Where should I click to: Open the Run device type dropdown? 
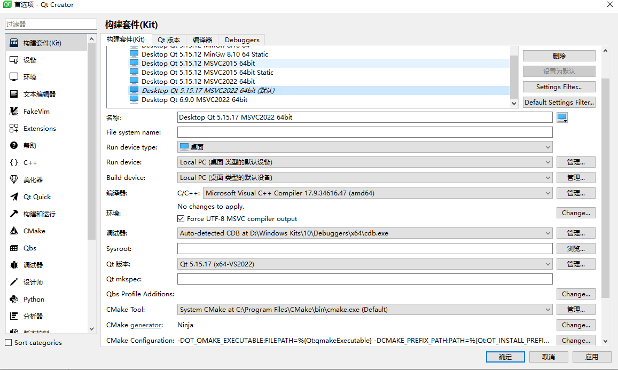tap(547, 146)
